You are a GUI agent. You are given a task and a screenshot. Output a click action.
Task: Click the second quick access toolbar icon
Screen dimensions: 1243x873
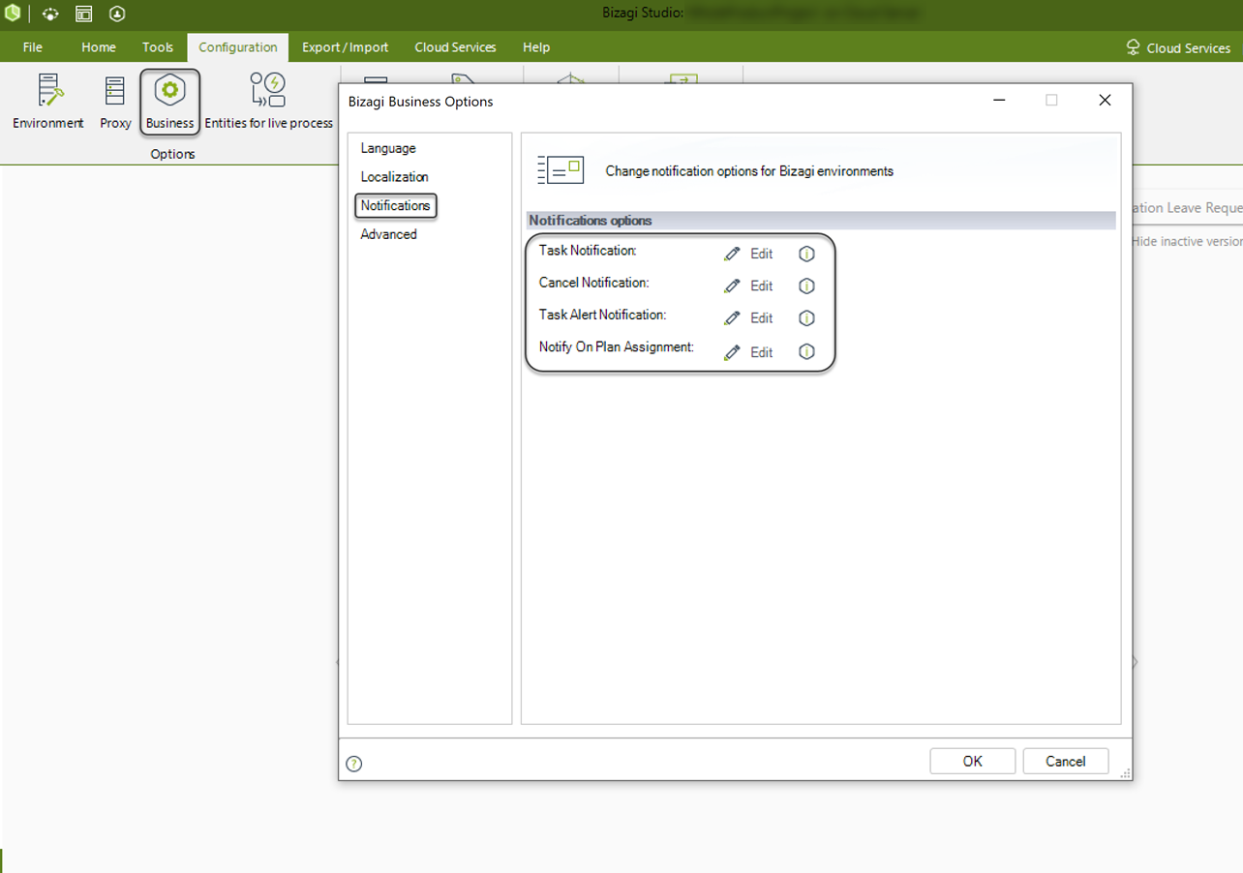pos(50,15)
